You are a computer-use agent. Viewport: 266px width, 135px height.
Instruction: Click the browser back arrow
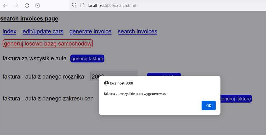coord(5,5)
